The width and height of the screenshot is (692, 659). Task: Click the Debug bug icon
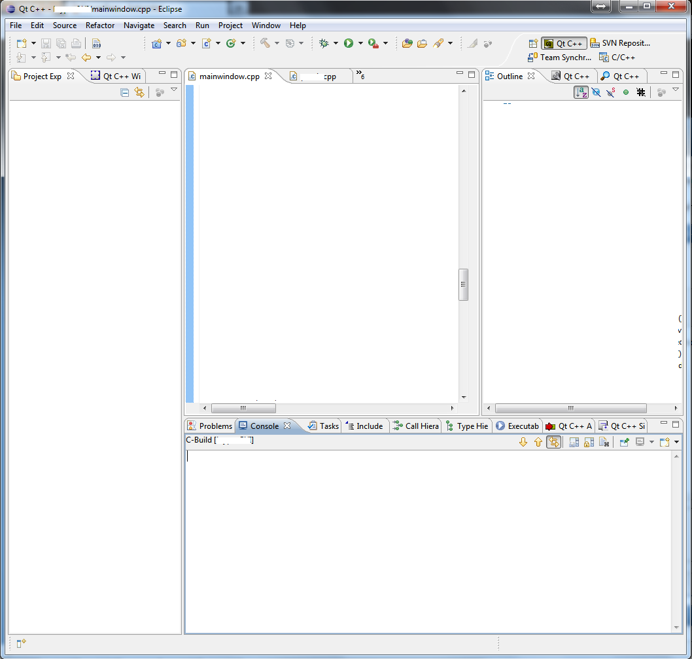[x=324, y=43]
